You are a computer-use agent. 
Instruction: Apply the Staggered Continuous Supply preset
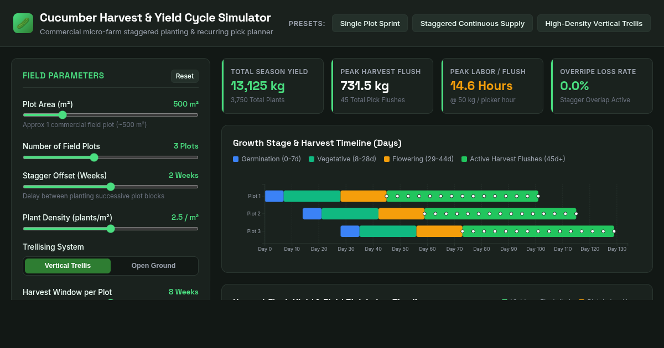point(473,23)
